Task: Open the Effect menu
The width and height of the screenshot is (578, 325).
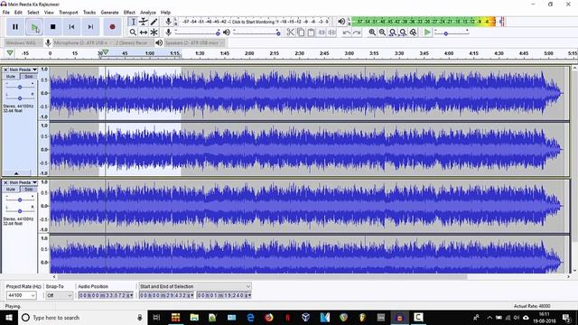Action: click(x=129, y=12)
